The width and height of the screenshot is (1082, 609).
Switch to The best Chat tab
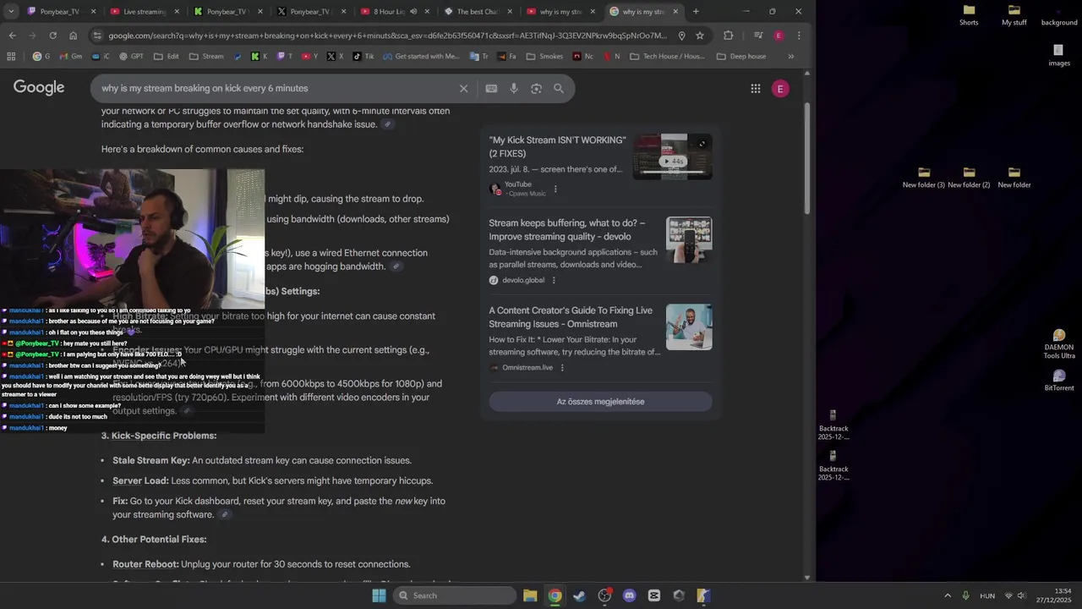(478, 12)
